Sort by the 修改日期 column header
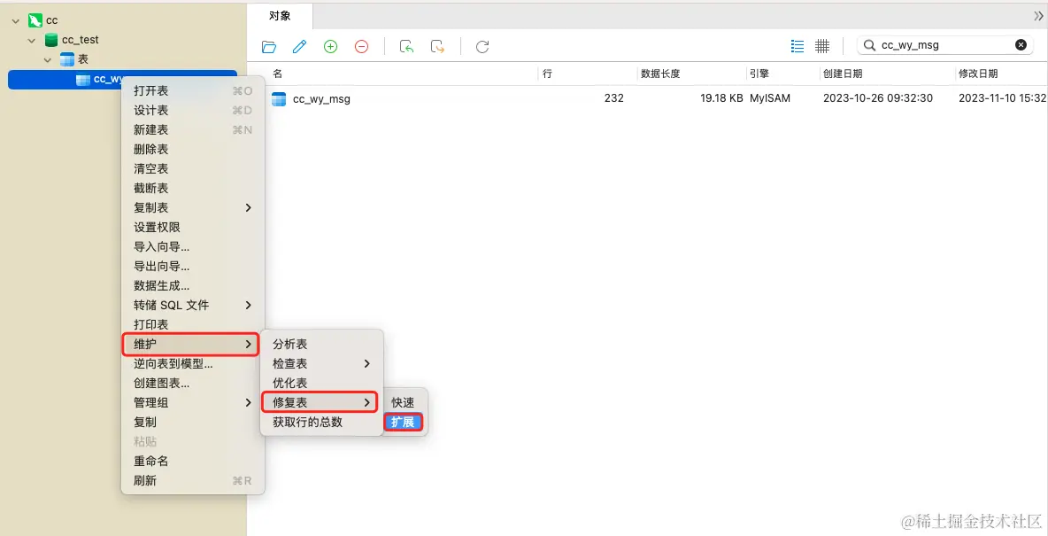 [1001, 74]
